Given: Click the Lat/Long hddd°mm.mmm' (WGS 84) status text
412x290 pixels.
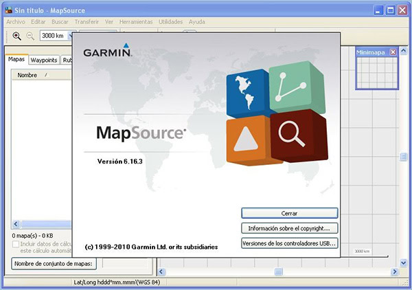Looking at the screenshot, I should (117, 282).
